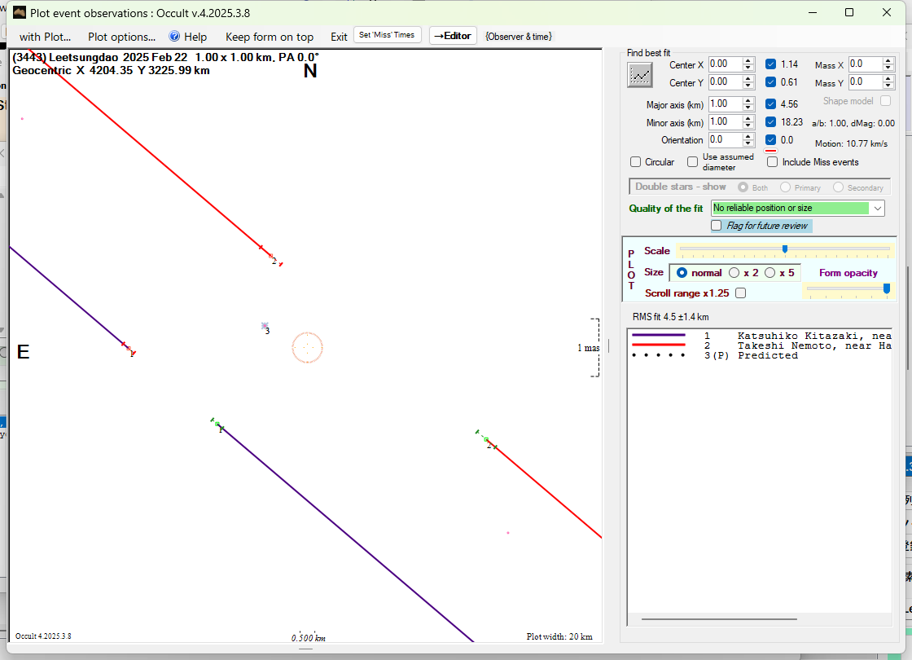Viewport: 912px width, 660px height.
Task: Click the Occult app icon in title bar
Action: [20, 12]
